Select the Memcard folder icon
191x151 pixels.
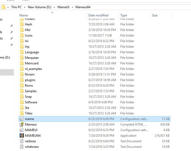[22, 63]
